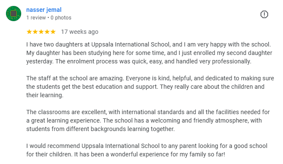Click the paragraph about the amazing staff

[x=150, y=87]
